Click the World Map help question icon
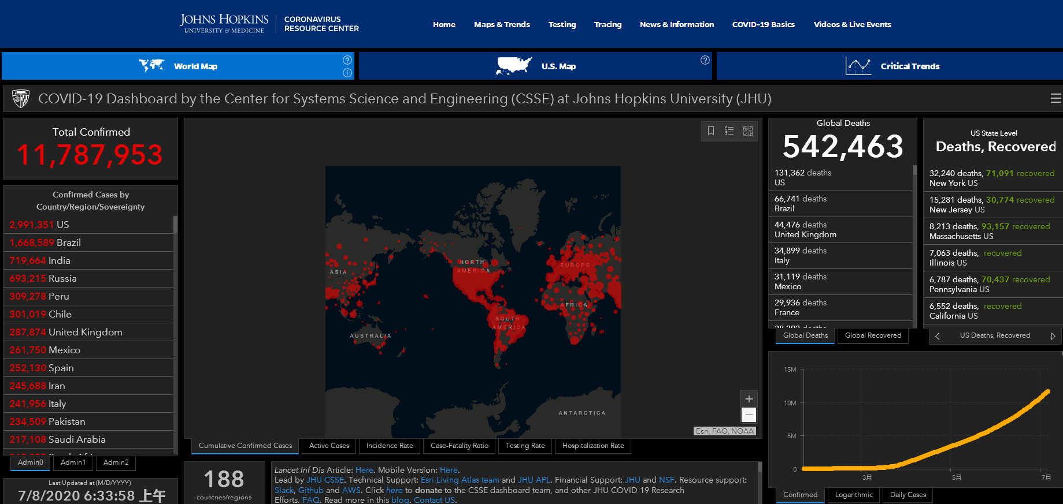Image resolution: width=1063 pixels, height=504 pixels. (347, 60)
